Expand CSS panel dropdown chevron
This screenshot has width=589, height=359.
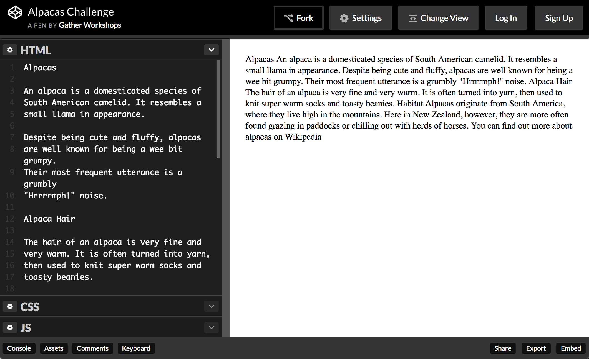click(211, 306)
